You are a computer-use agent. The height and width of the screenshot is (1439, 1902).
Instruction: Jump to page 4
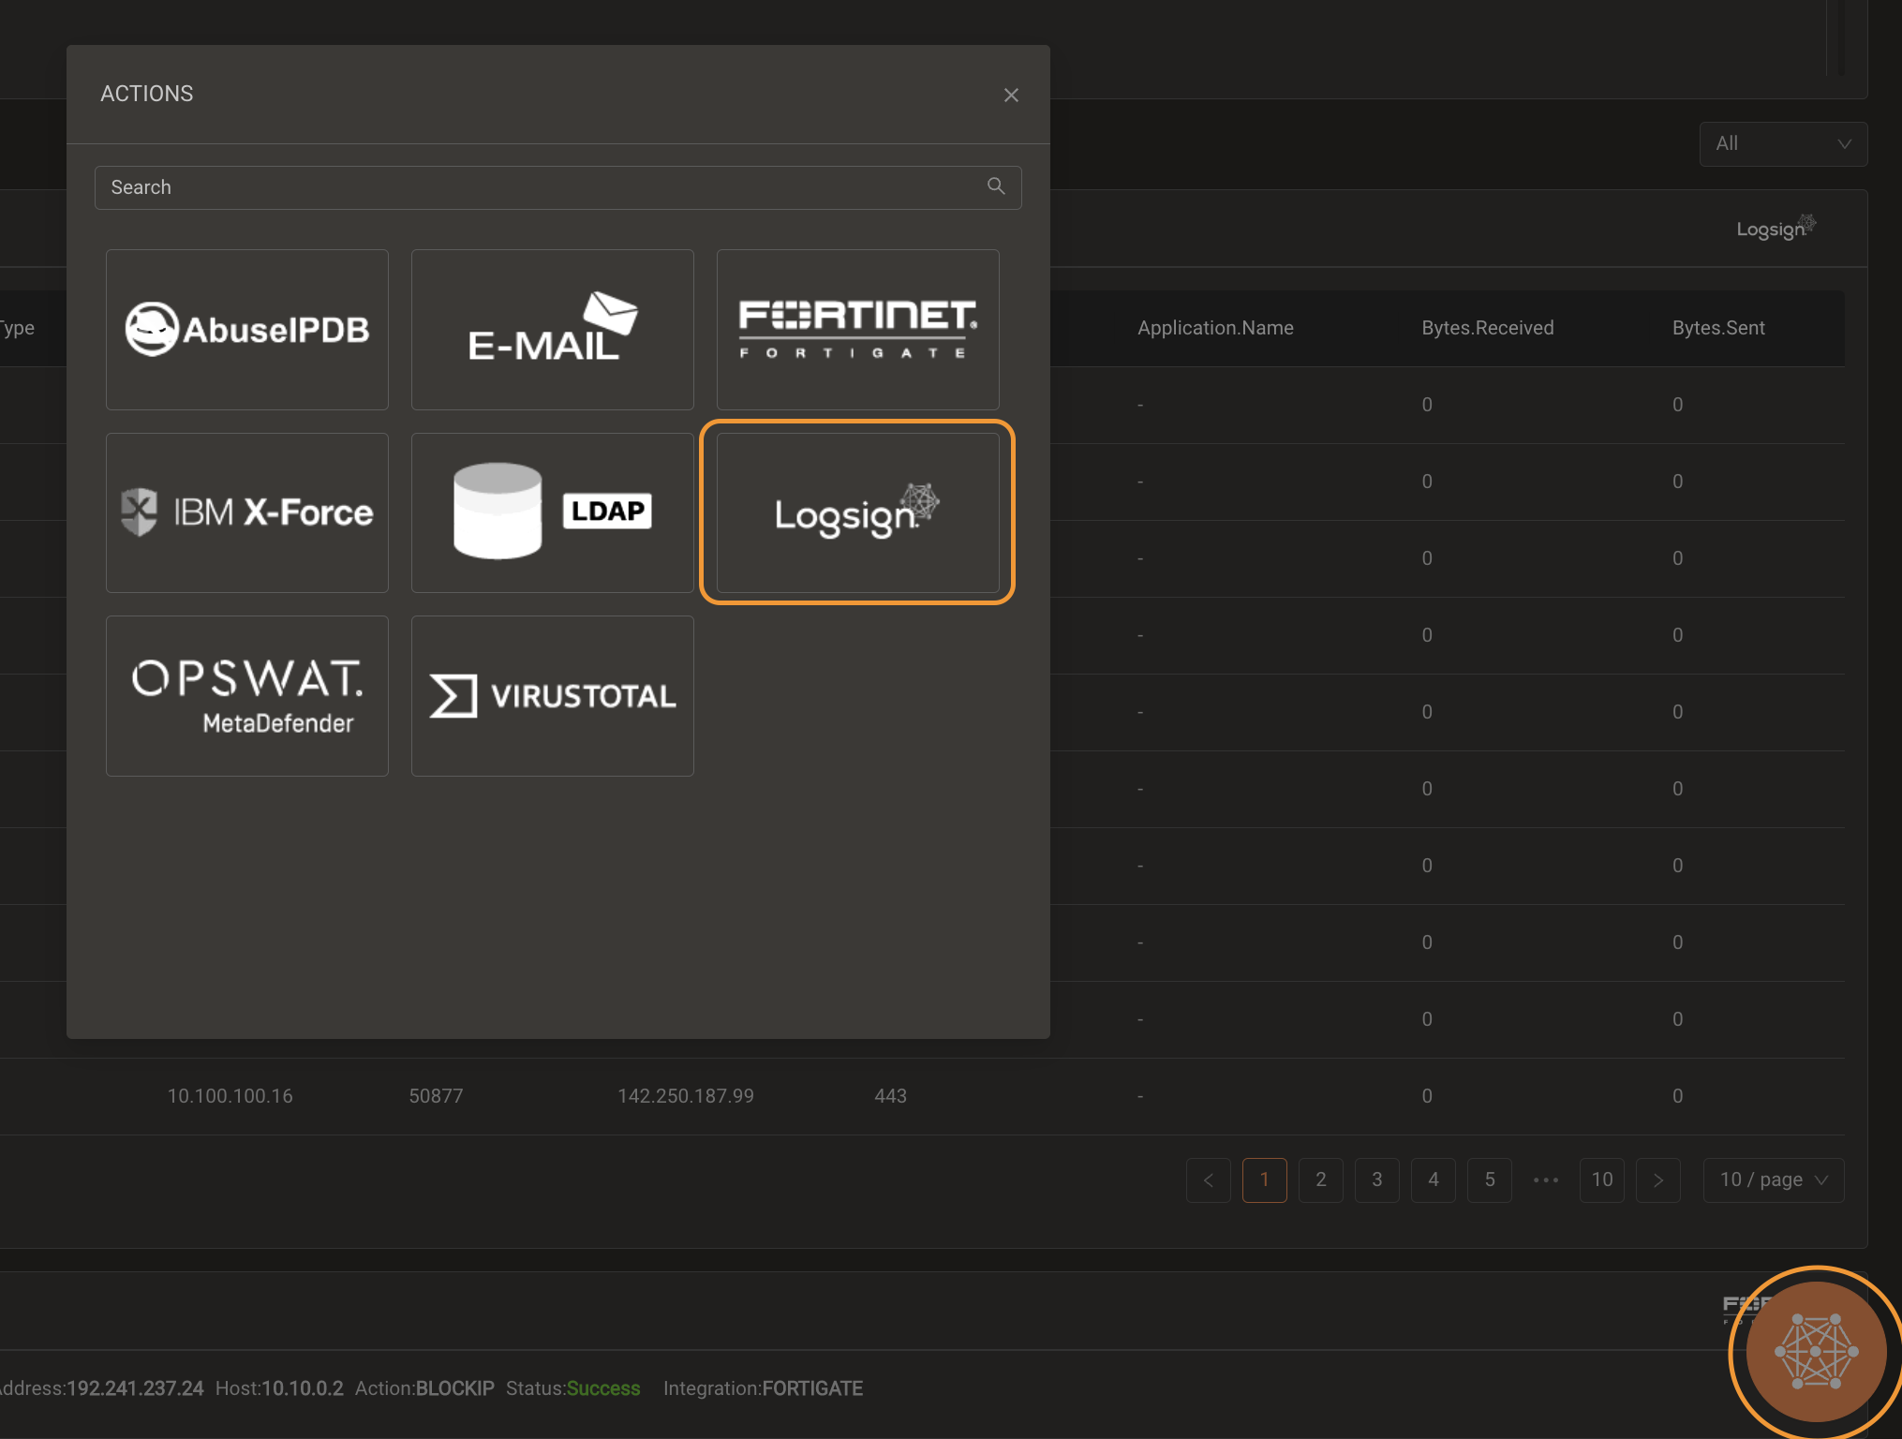click(x=1434, y=1179)
